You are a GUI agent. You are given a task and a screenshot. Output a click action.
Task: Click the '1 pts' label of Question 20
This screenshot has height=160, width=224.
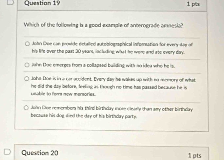[195, 156]
